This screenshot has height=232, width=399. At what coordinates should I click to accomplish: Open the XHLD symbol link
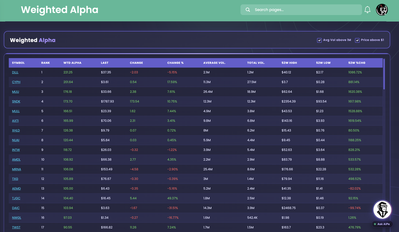click(x=16, y=130)
